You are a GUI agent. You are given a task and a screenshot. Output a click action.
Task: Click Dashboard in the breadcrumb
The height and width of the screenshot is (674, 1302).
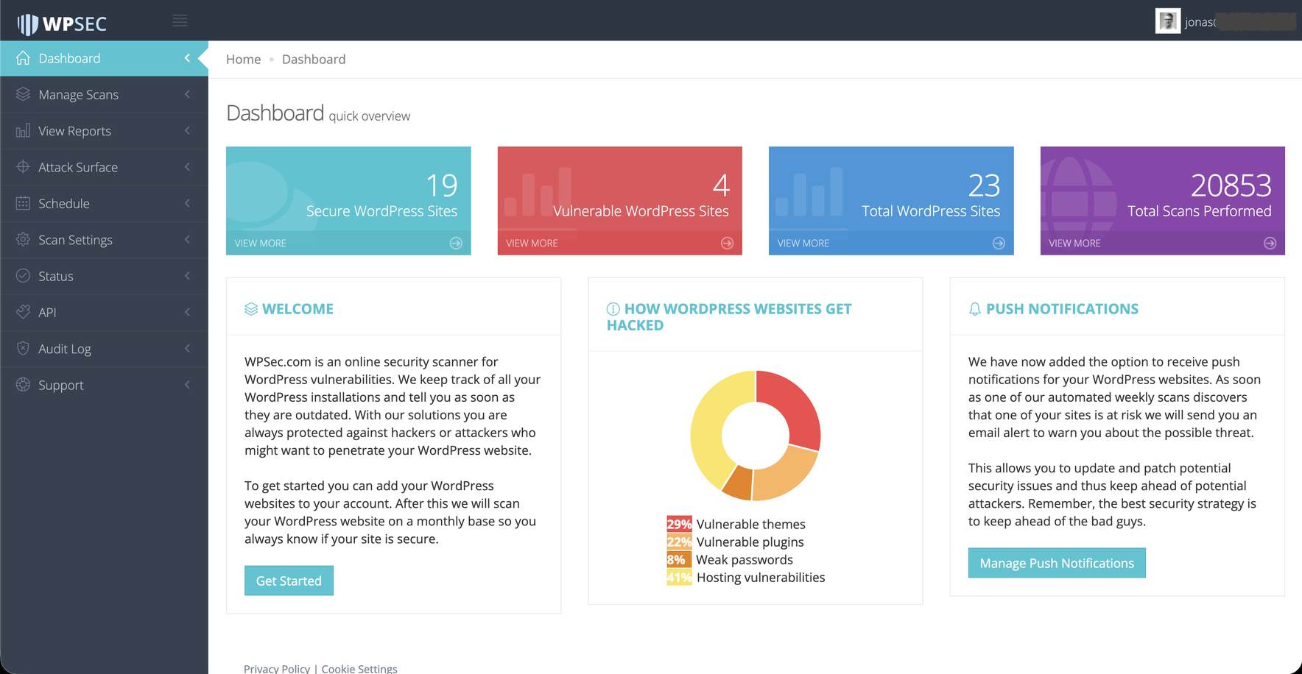point(314,59)
